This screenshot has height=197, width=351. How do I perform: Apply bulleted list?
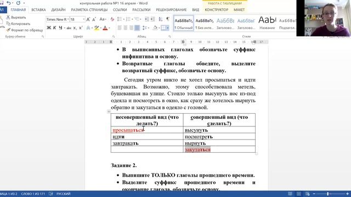click(x=120, y=20)
